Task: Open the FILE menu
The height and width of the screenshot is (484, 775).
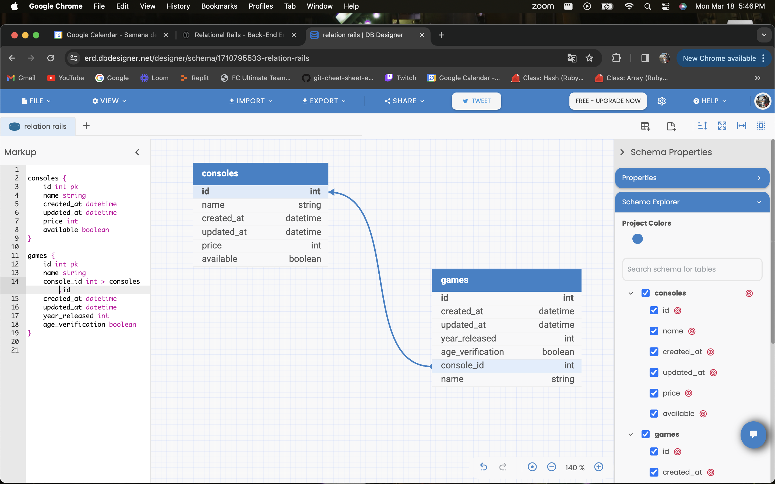Action: [36, 101]
